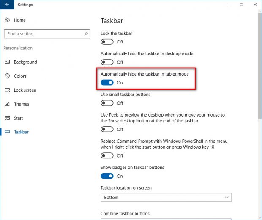Disable auto-hide taskbar in tablet mode
The width and height of the screenshot is (262, 220).
coord(107,83)
